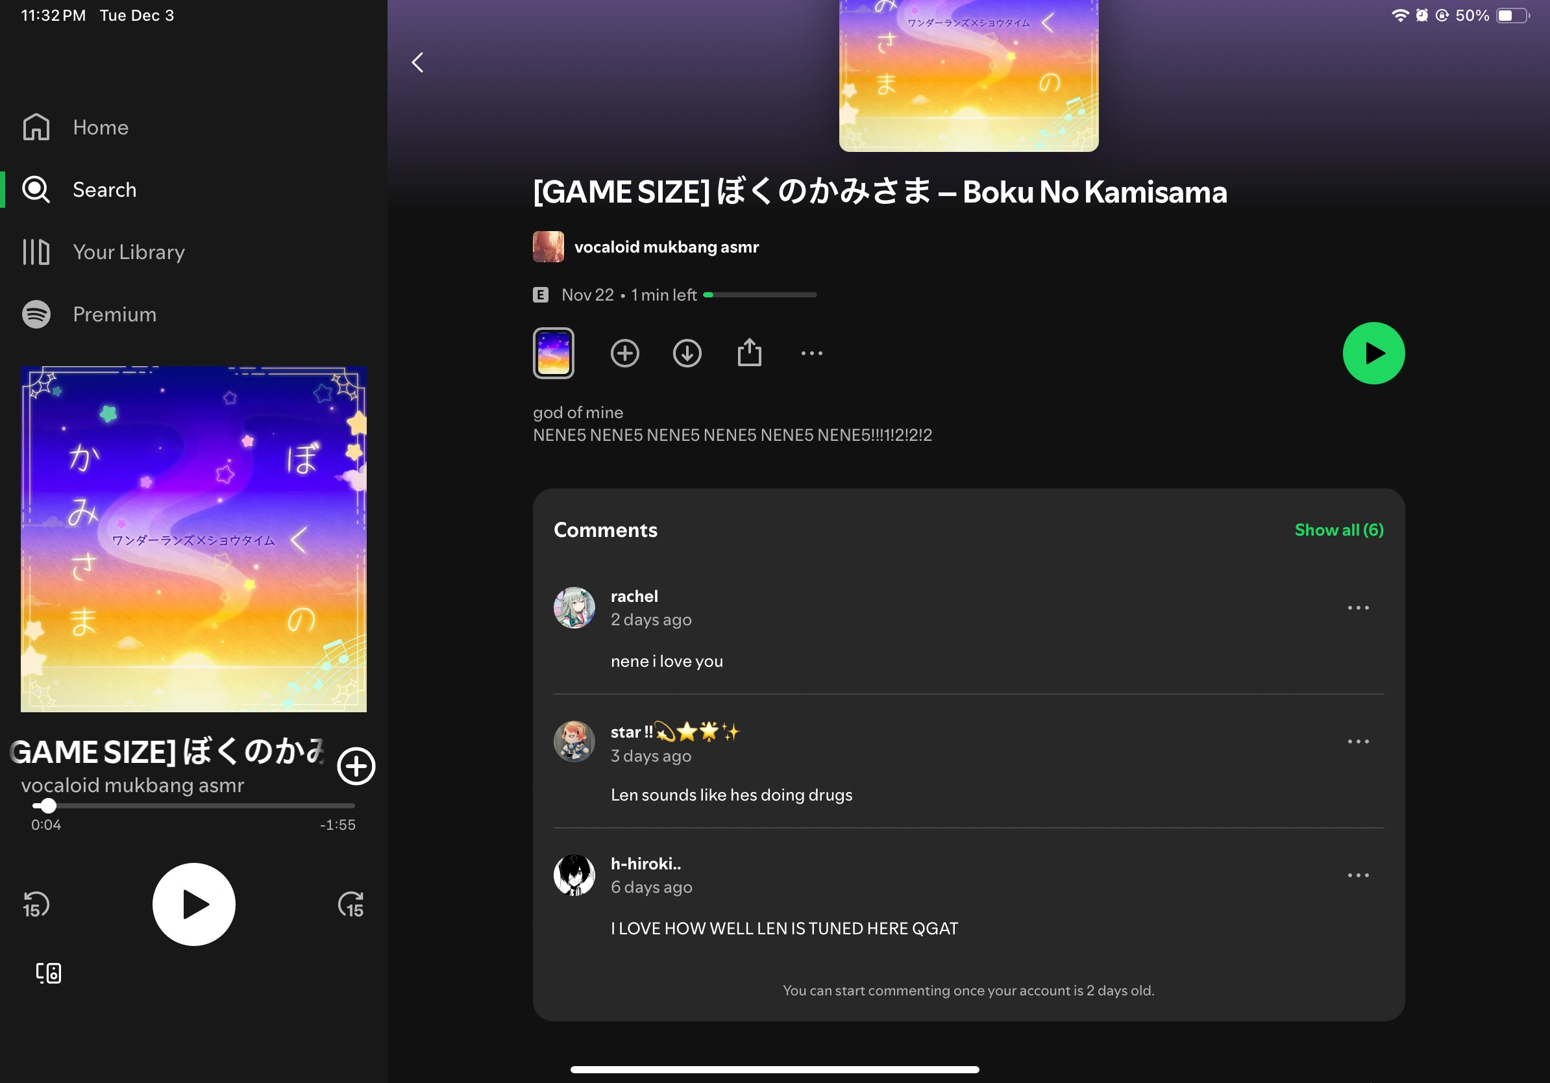Open the Premium section
Image resolution: width=1550 pixels, height=1083 pixels.
(x=114, y=315)
